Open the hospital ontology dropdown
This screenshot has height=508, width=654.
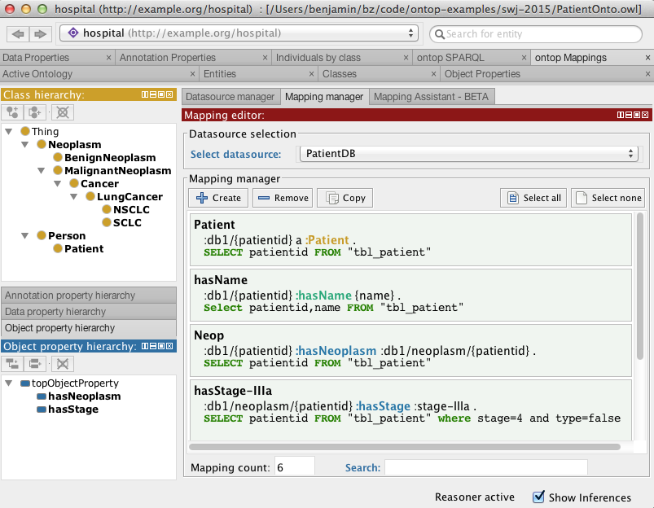click(239, 33)
